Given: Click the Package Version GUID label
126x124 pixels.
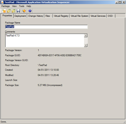Looking at the screenshot, I should click(x=17, y=60).
